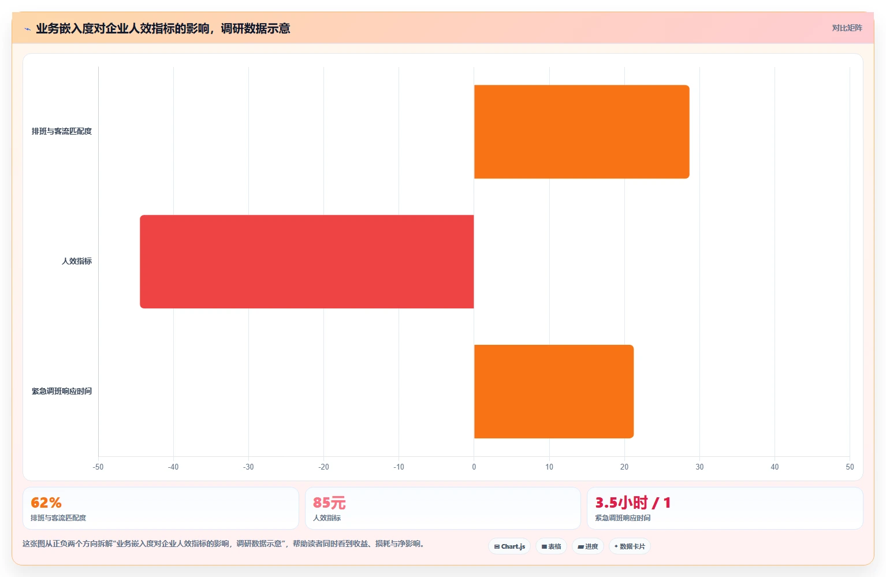Click the x-axis tick label 50
This screenshot has height=577, width=886.
850,467
